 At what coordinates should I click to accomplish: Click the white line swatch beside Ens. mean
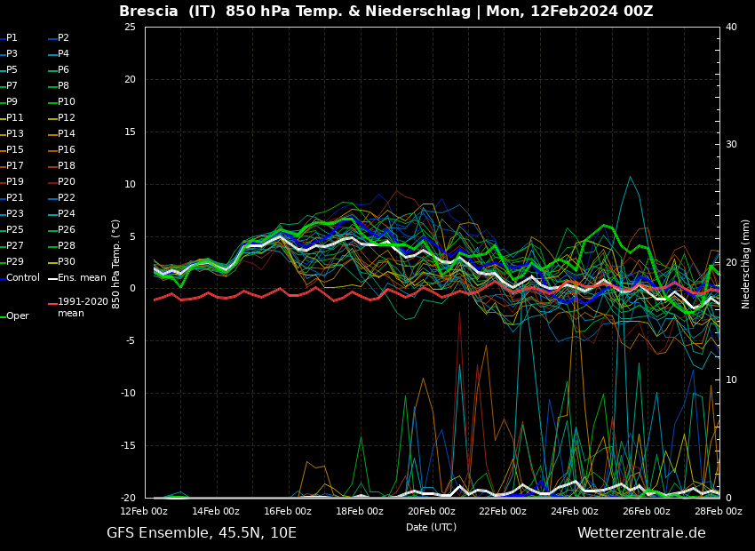click(52, 279)
